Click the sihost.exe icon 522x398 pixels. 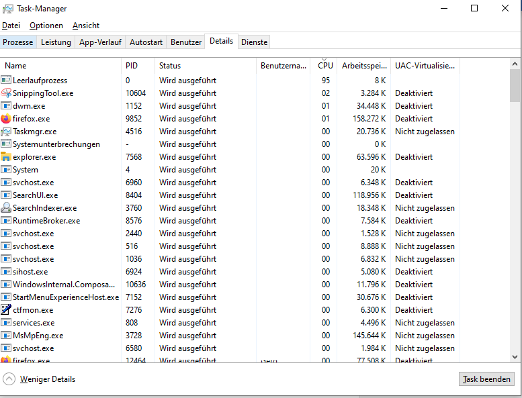pos(6,272)
